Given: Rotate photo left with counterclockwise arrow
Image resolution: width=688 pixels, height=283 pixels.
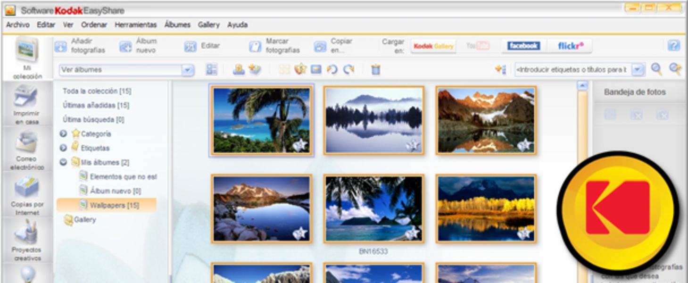Looking at the screenshot, I should pyautogui.click(x=332, y=70).
